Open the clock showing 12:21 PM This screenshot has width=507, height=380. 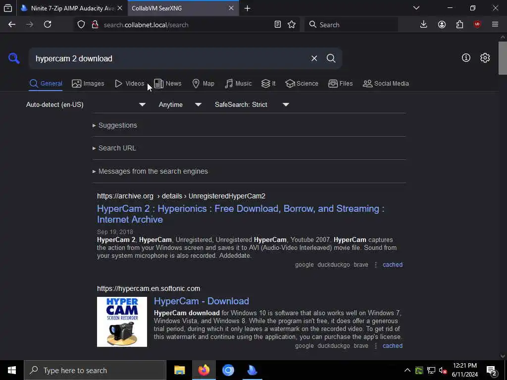464,370
